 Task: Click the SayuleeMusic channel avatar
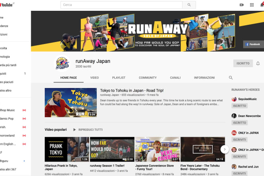pyautogui.click(x=234, y=99)
